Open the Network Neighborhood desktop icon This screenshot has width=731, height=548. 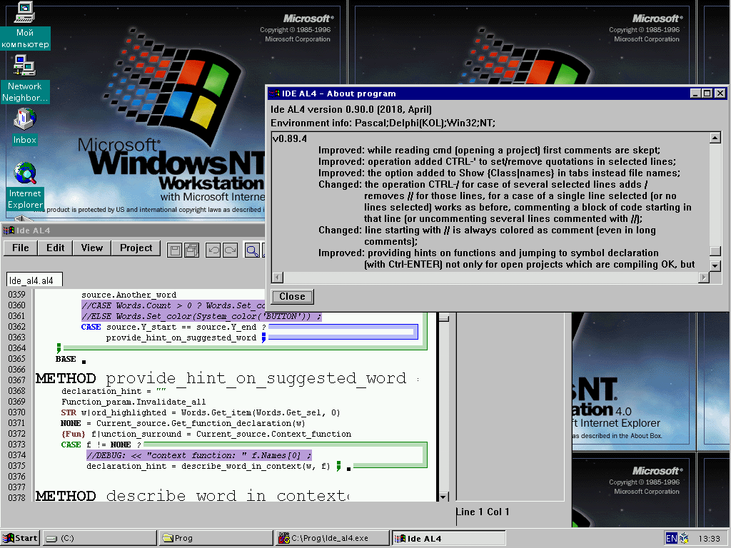[25, 78]
